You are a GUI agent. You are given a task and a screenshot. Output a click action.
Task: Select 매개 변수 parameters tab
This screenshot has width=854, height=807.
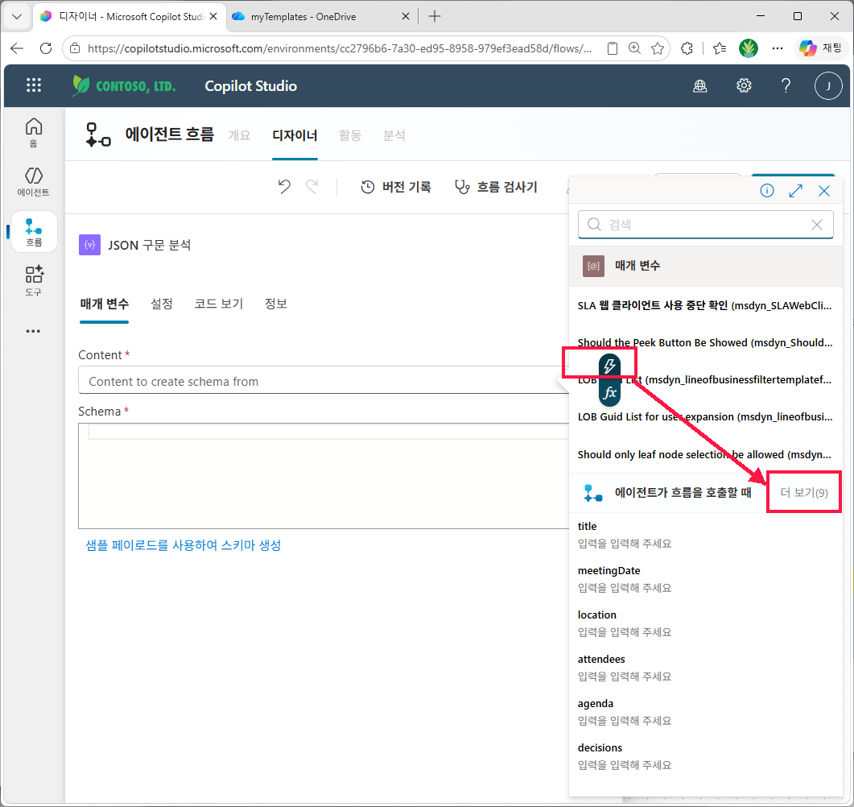104,304
